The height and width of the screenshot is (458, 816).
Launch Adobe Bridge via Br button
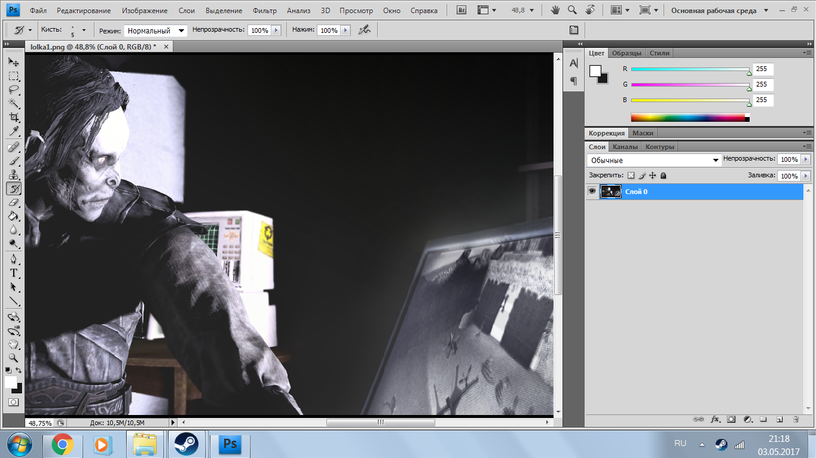click(462, 10)
